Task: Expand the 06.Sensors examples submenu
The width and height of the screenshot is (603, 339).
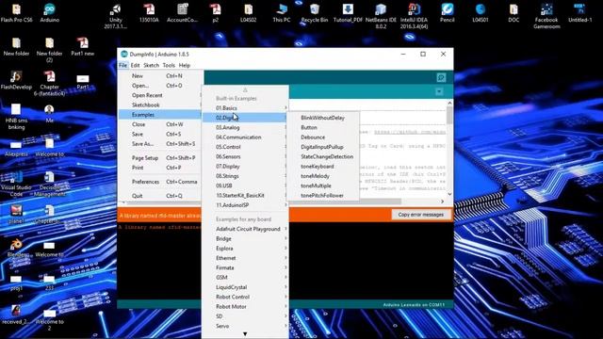Action: click(x=245, y=157)
